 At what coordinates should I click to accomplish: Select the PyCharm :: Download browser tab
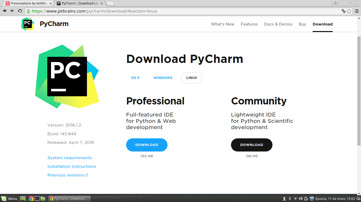pyautogui.click(x=80, y=3)
